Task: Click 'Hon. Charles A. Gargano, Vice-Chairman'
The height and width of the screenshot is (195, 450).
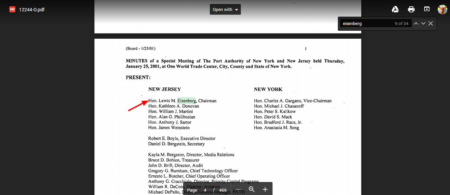Action: point(293,101)
